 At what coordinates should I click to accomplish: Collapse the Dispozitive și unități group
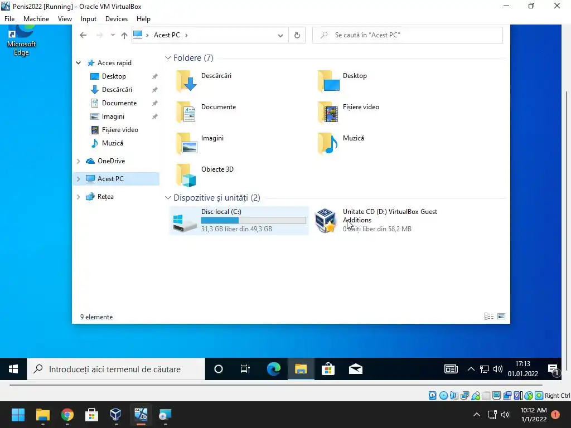168,198
